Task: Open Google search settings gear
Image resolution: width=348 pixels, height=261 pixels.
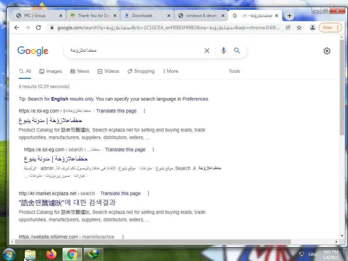Action: (x=327, y=51)
